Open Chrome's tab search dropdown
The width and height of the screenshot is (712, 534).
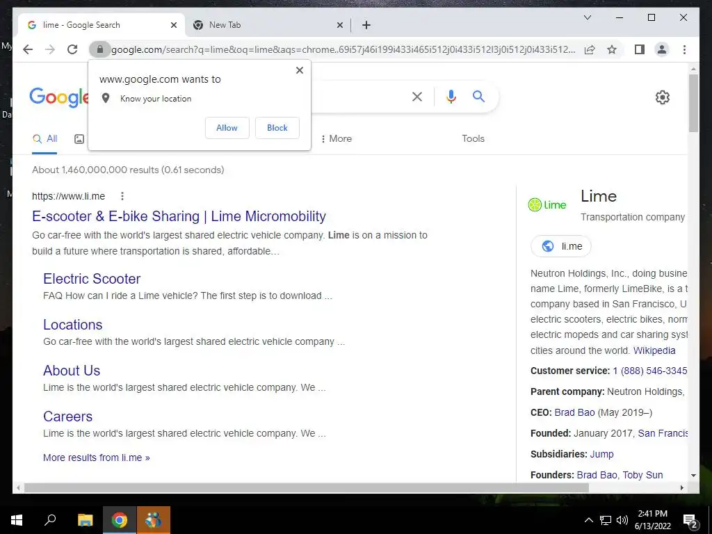(x=587, y=17)
